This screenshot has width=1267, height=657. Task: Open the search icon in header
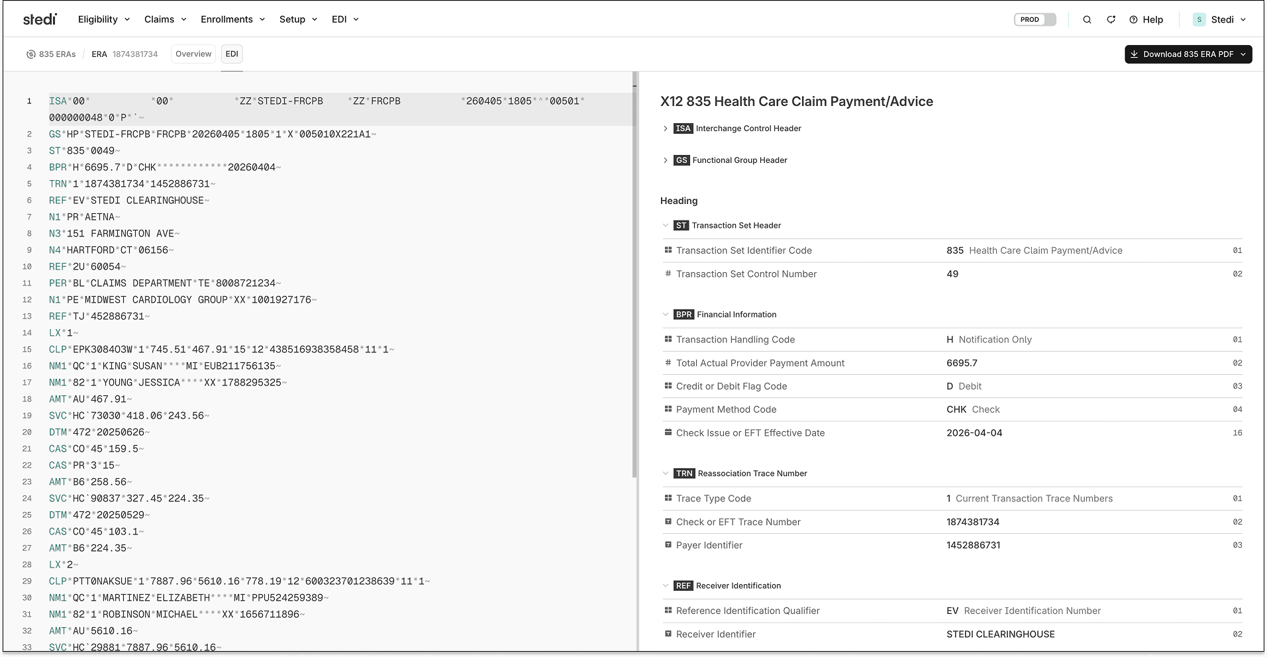pyautogui.click(x=1087, y=20)
